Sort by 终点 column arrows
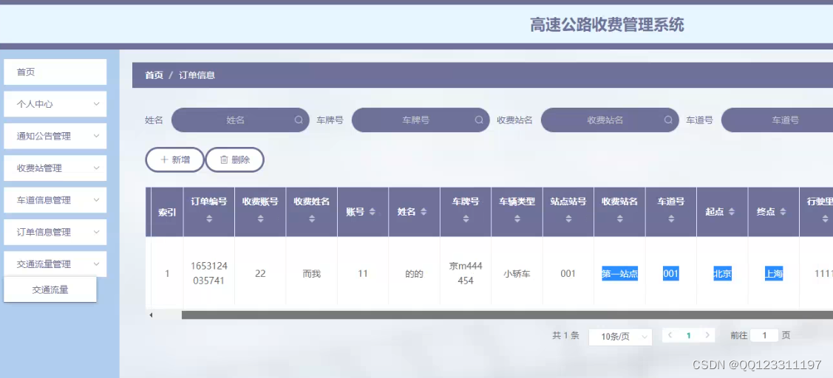This screenshot has height=378, width=833. tap(783, 212)
